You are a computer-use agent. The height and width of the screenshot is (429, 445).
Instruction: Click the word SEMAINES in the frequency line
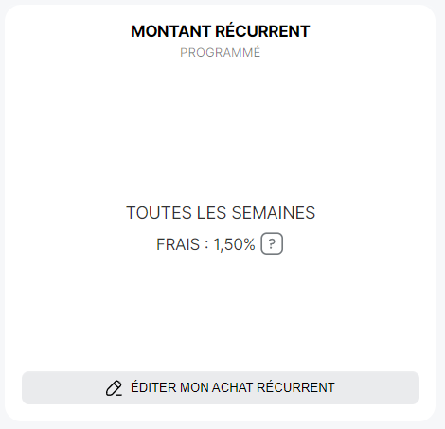coord(274,213)
